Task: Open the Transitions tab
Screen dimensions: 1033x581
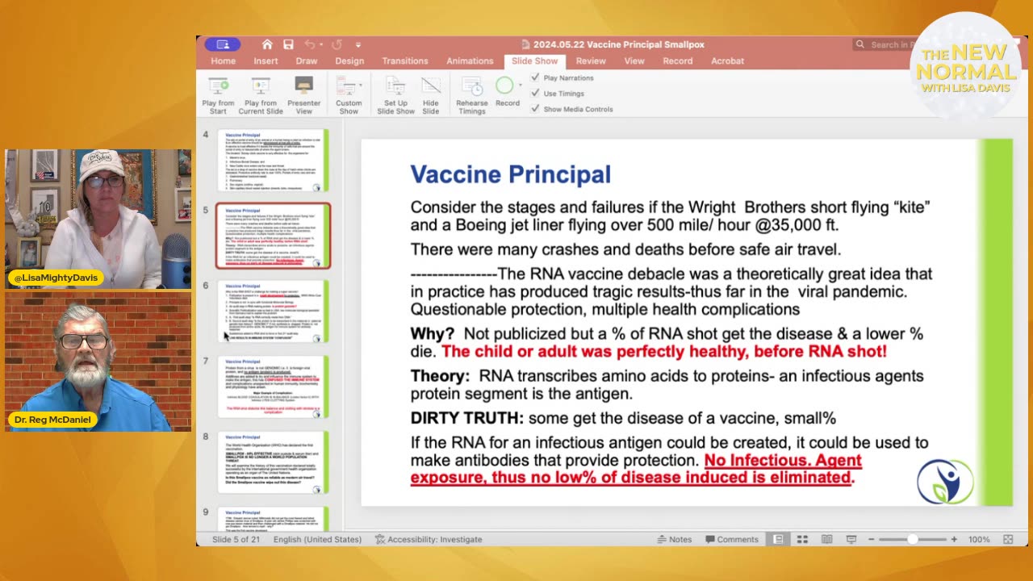Action: coord(405,61)
